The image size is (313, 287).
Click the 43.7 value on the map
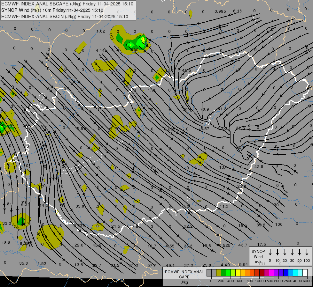click(x=243, y=245)
